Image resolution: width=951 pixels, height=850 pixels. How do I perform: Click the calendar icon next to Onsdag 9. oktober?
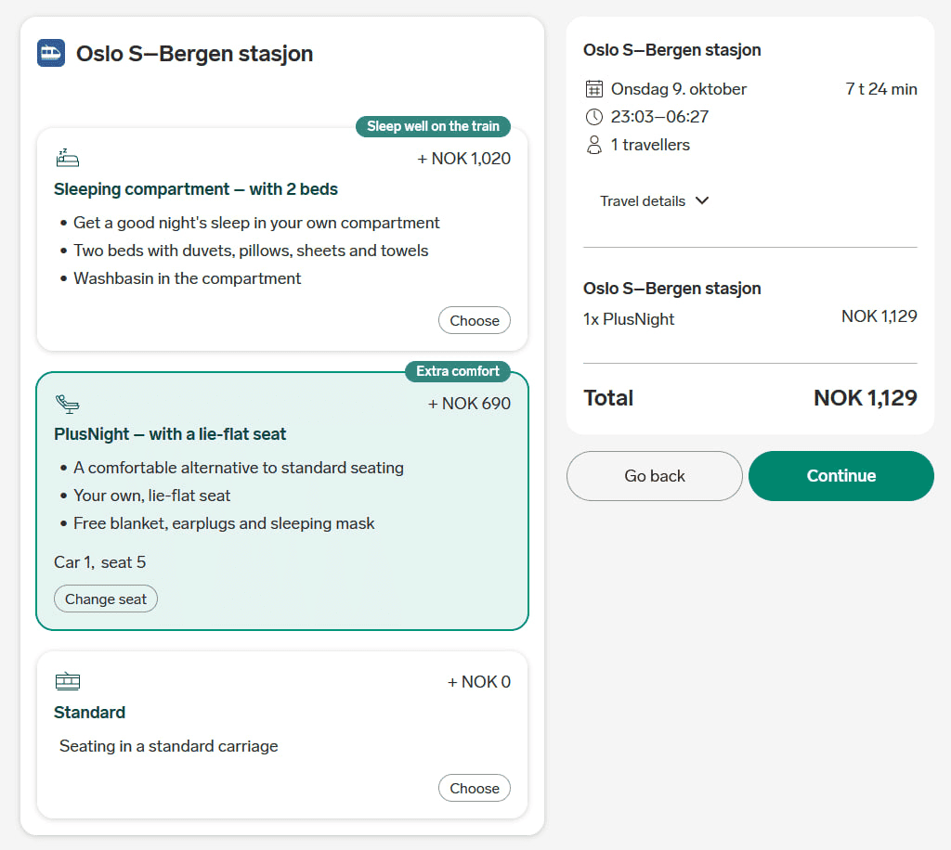point(594,89)
